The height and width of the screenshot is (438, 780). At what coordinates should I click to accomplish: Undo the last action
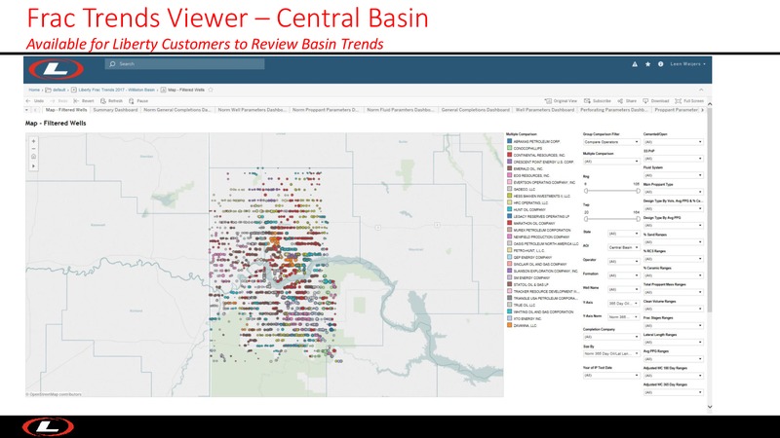[35, 101]
